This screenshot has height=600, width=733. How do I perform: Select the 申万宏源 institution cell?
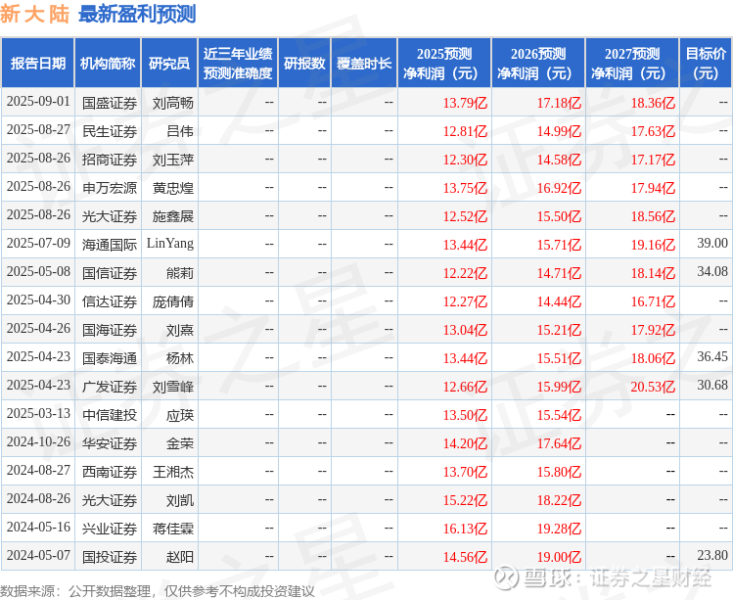point(108,187)
